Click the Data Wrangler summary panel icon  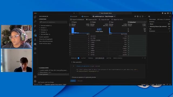[x=149, y=16]
